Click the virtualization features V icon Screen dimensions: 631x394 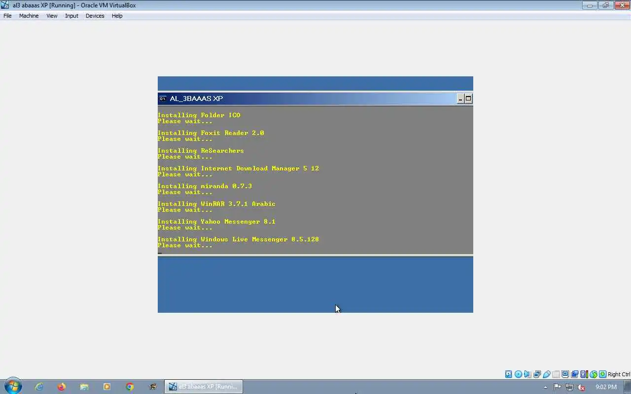point(584,374)
